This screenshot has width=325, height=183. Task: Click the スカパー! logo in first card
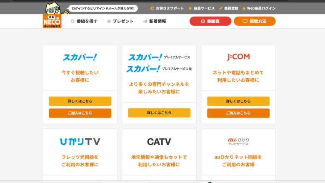click(x=80, y=57)
